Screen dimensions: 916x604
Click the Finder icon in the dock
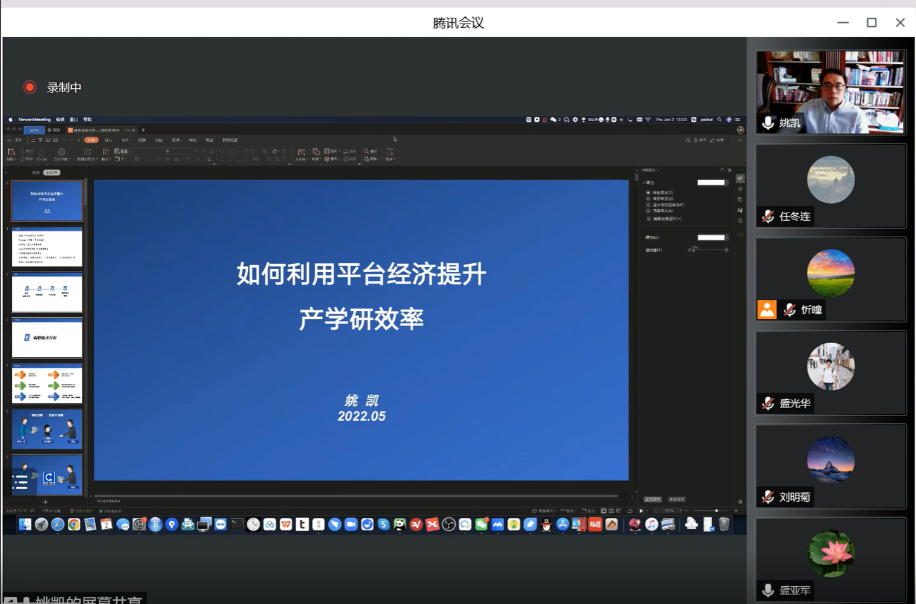25,524
